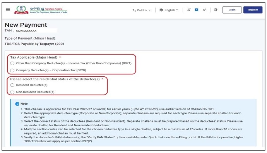This screenshot has height=153, width=267.
Task: Open the English language dropdown
Action: (x=169, y=10)
